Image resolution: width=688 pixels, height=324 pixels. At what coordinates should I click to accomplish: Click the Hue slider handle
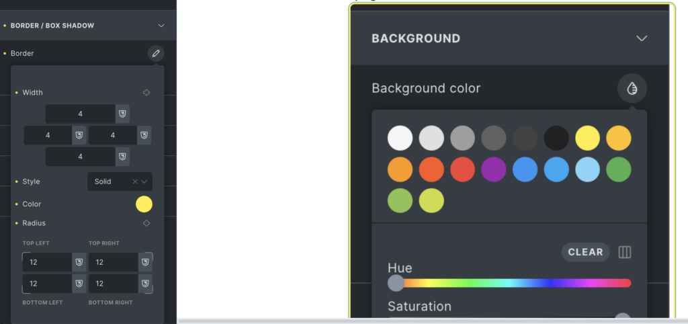pyautogui.click(x=396, y=283)
